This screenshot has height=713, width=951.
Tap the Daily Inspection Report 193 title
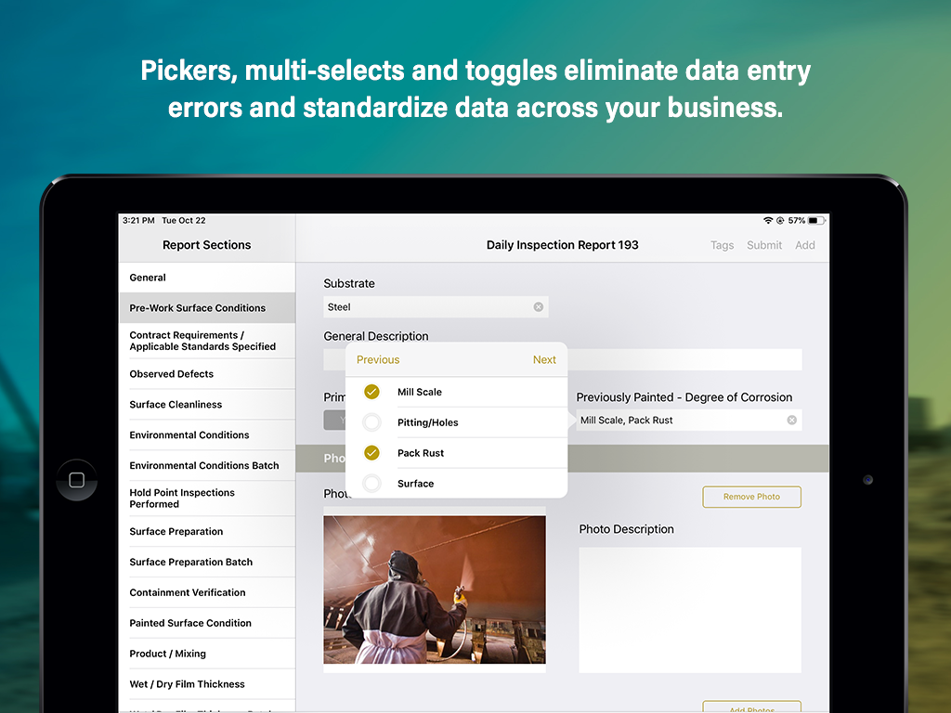click(562, 245)
